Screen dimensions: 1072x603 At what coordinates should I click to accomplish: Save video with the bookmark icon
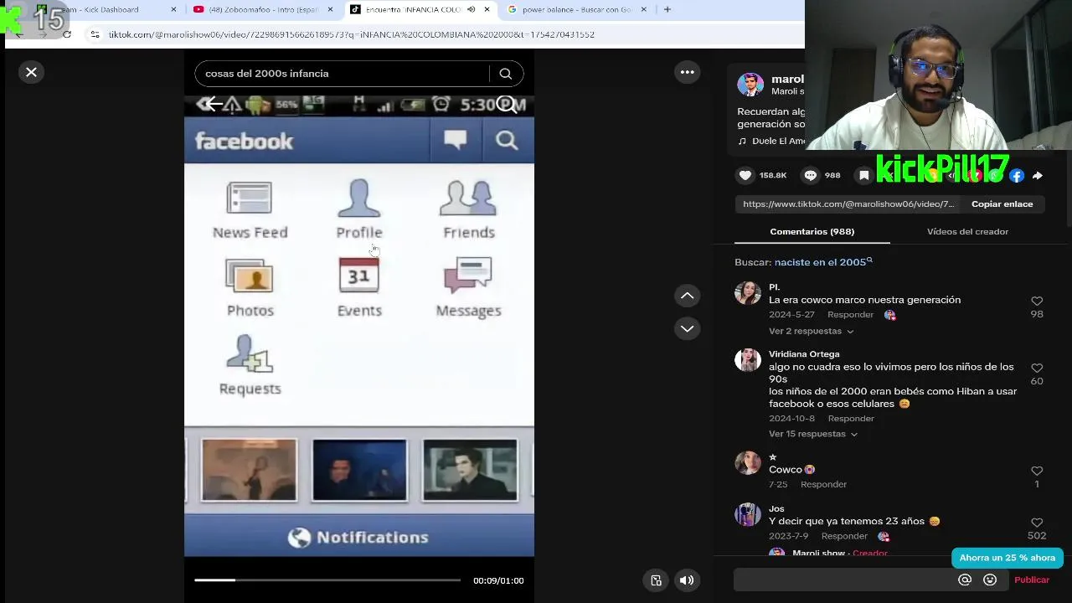tap(863, 175)
